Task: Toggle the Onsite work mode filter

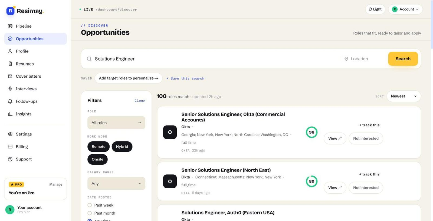Action: click(x=97, y=159)
